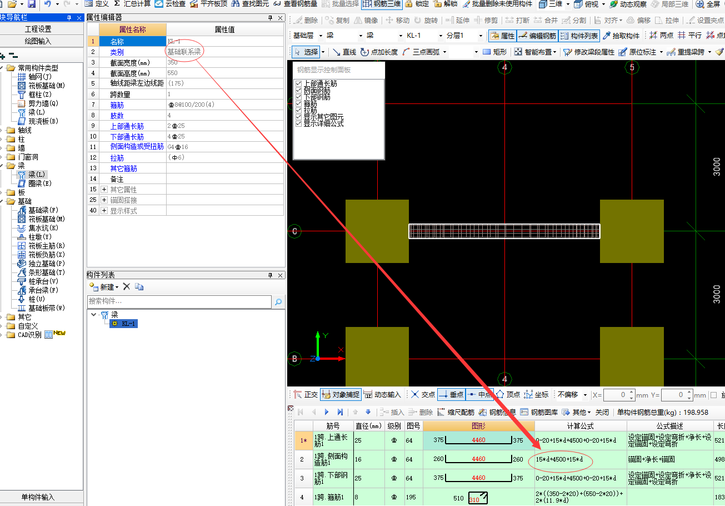
Task: Select the 矩形 rectangle tool
Action: pos(494,52)
